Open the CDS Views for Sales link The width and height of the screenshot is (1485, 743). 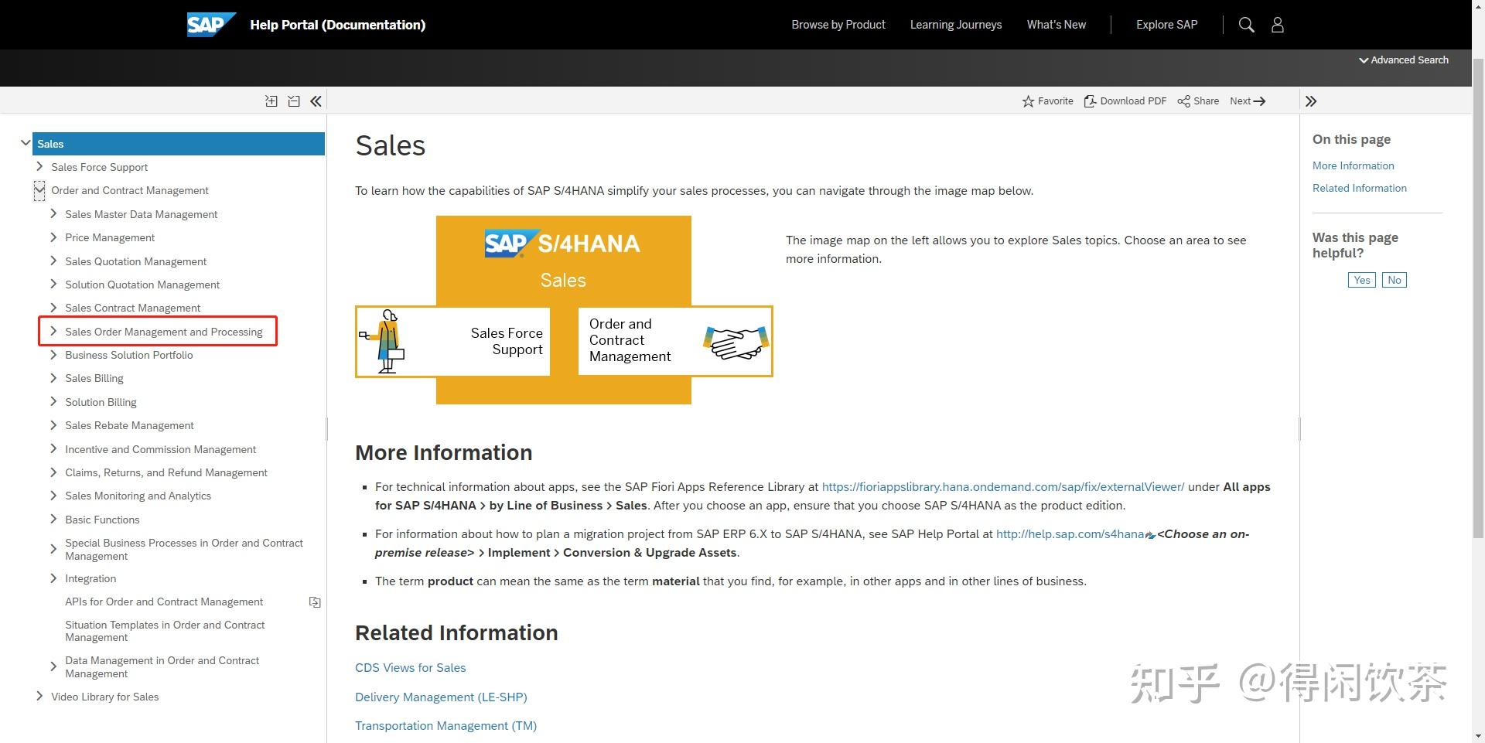(410, 667)
